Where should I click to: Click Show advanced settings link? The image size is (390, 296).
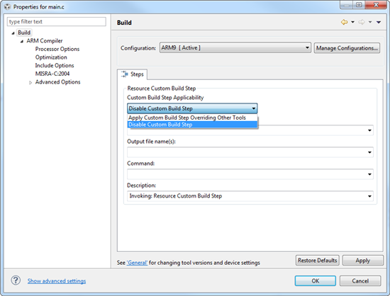[x=57, y=281]
